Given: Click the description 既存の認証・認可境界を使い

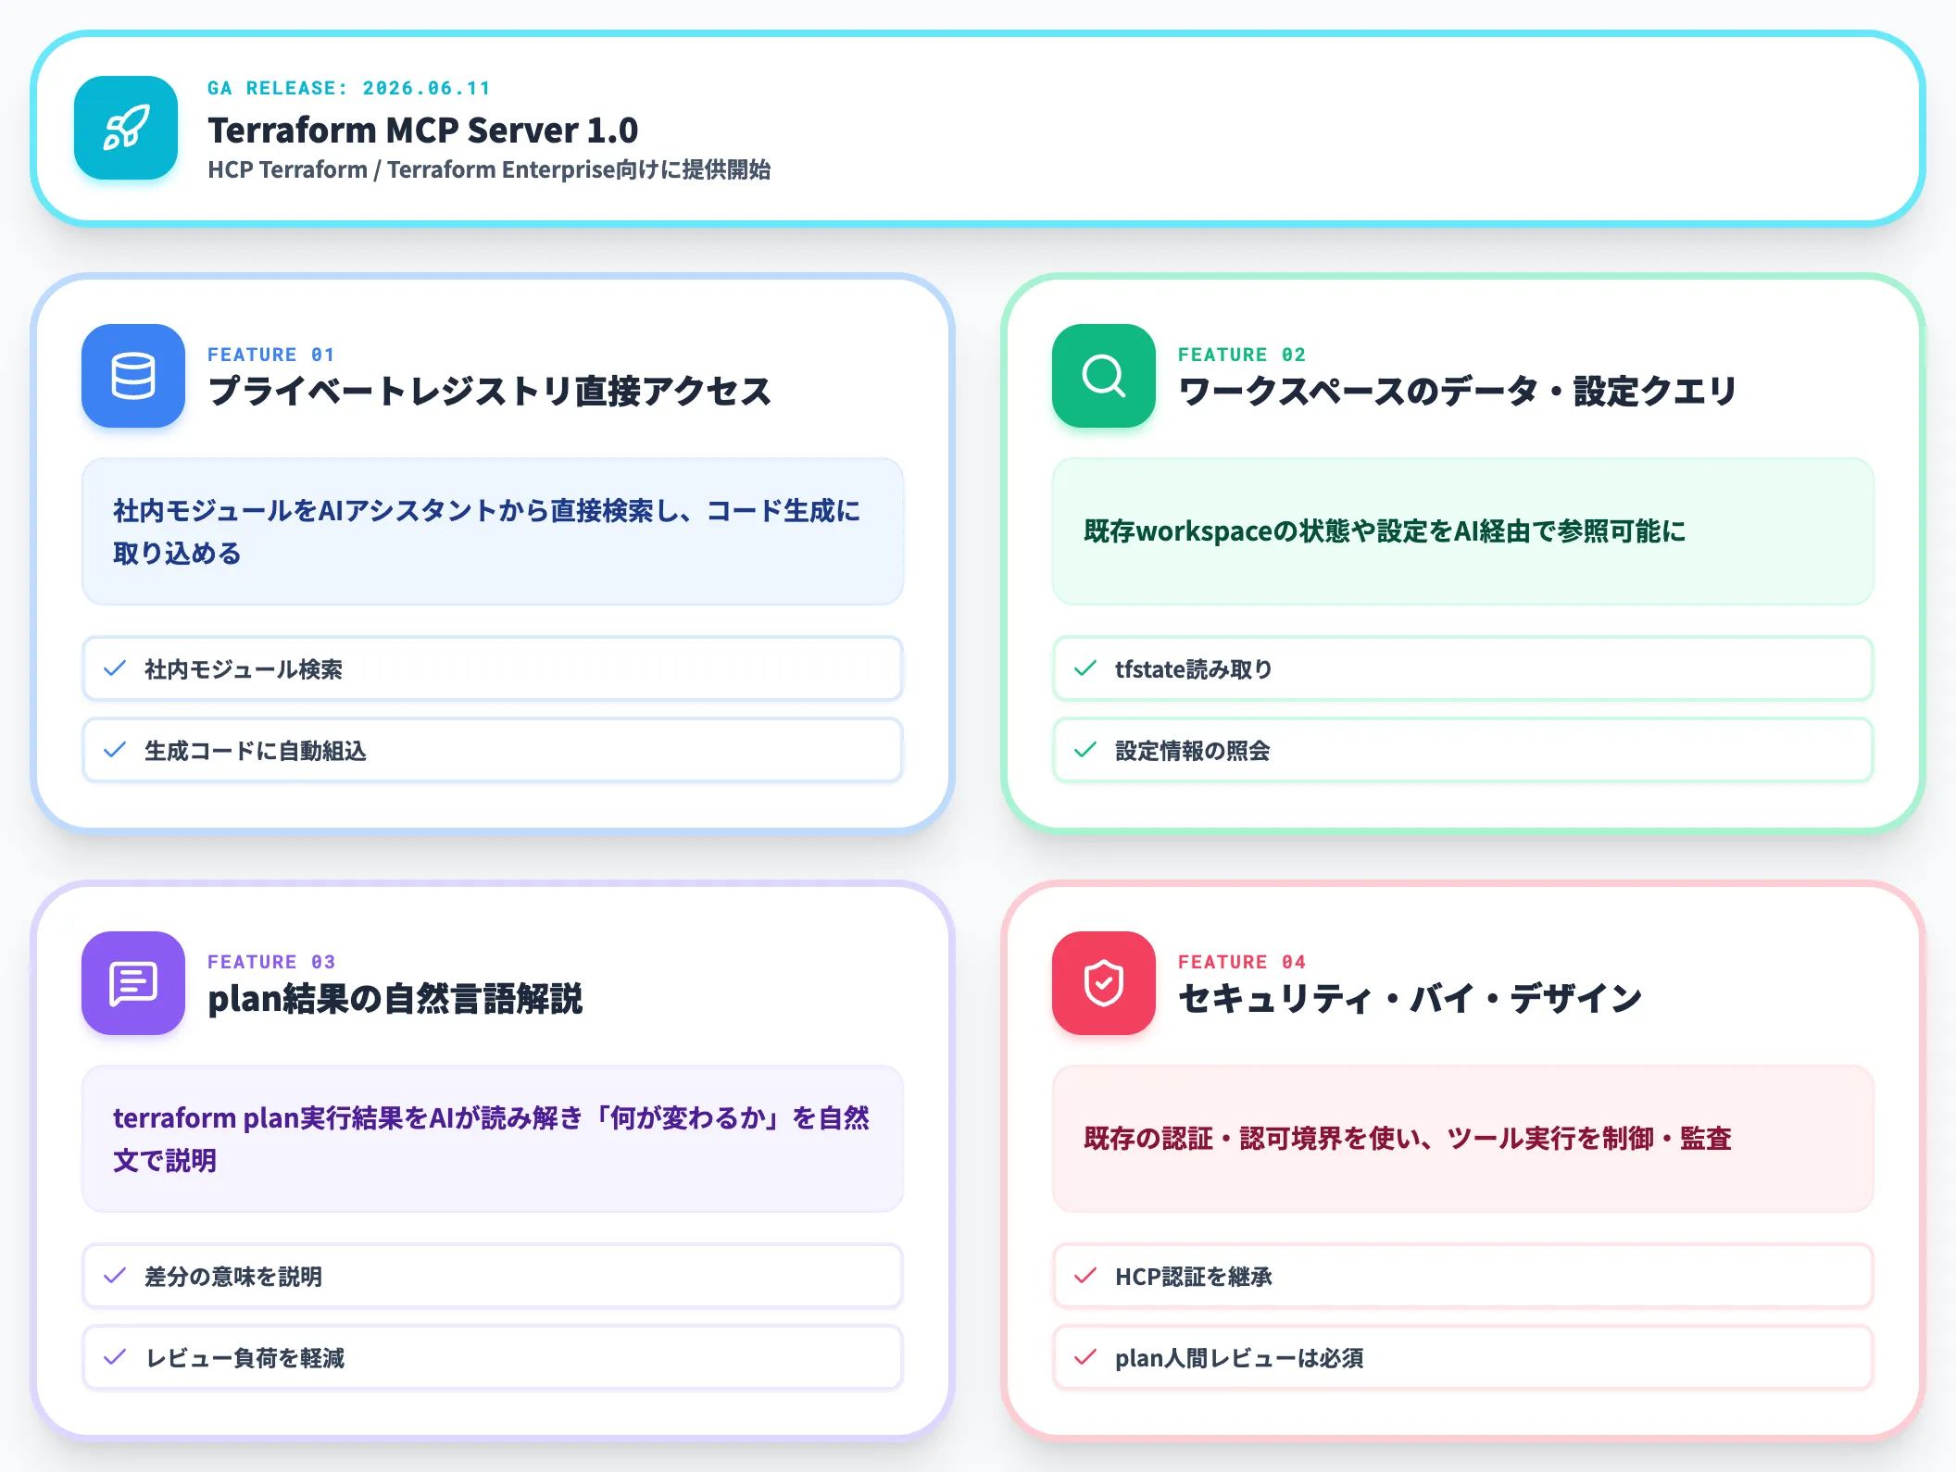Looking at the screenshot, I should 1408,1139.
